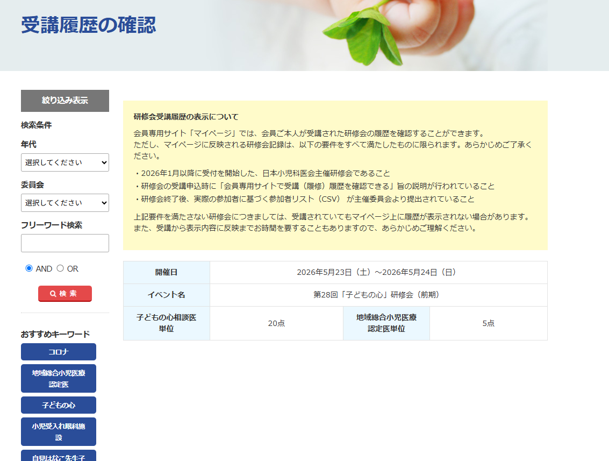The image size is (609, 461).
Task: Open the 年代 dropdown
Action: tap(65, 162)
